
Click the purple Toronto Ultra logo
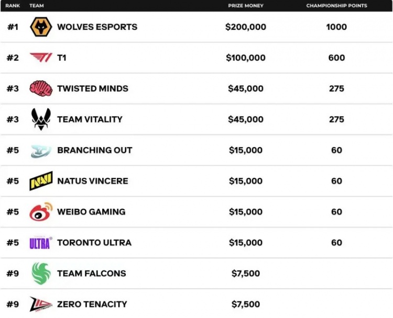(x=41, y=243)
